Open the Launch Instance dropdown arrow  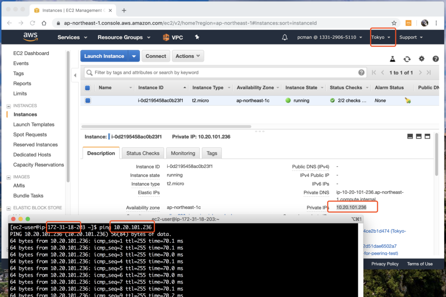pos(134,56)
